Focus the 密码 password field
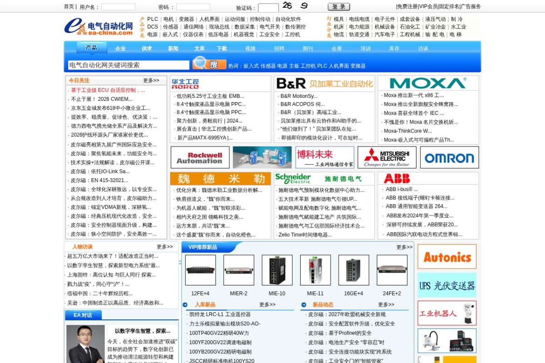545x363 pixels. [193, 7]
